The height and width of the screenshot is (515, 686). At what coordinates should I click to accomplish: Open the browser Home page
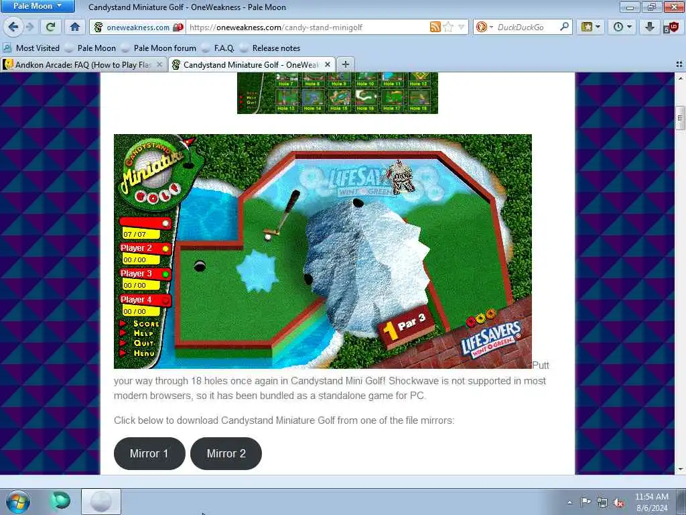[75, 27]
